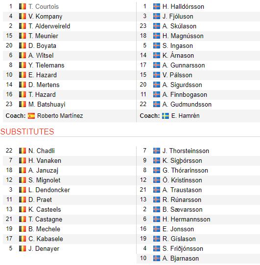Click the Iceland flag beside A. Gunnarsson
The height and width of the screenshot is (265, 260).
pyautogui.click(x=156, y=65)
